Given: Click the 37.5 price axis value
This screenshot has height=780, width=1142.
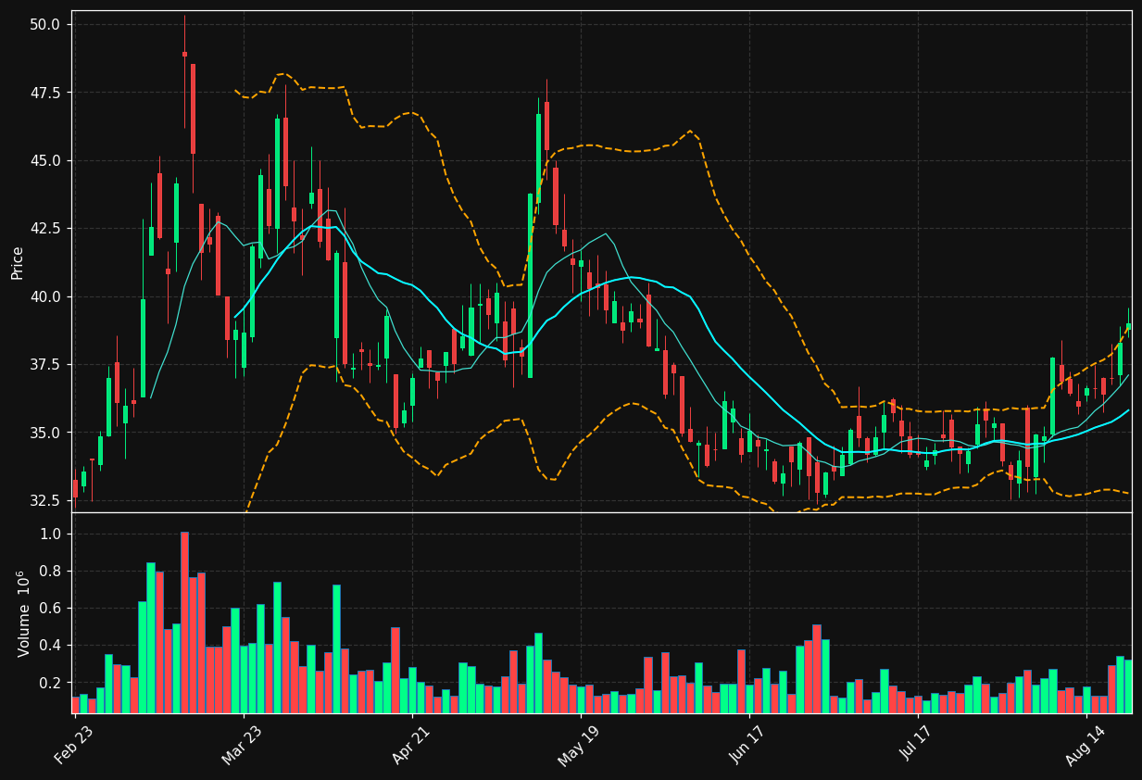Looking at the screenshot, I should pyautogui.click(x=45, y=365).
